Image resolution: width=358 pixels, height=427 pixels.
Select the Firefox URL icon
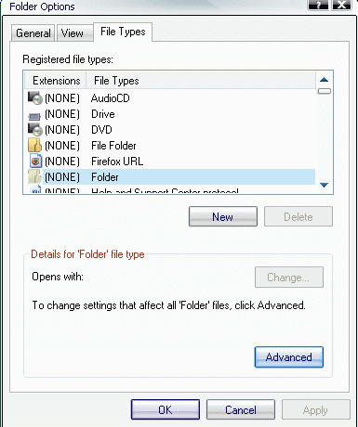coord(35,162)
